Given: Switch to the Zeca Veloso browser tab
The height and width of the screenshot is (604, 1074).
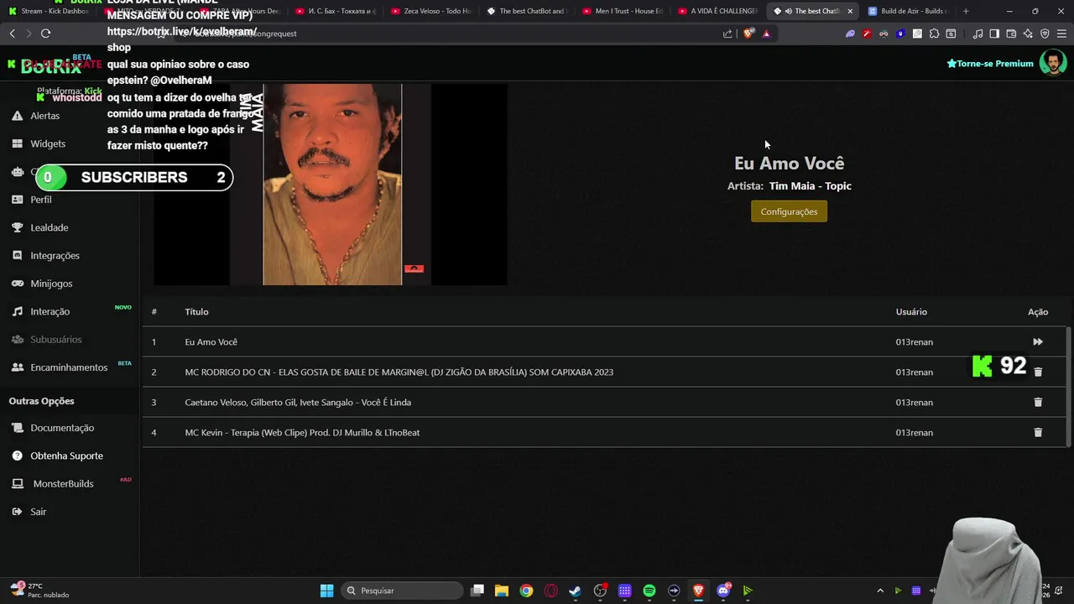Looking at the screenshot, I should click(432, 11).
